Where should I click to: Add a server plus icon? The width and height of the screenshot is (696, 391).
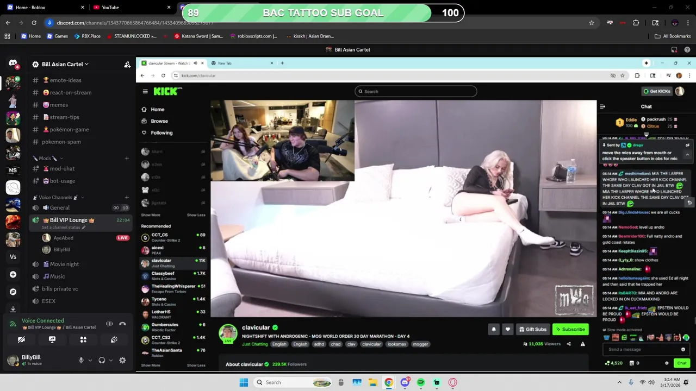pyautogui.click(x=13, y=274)
